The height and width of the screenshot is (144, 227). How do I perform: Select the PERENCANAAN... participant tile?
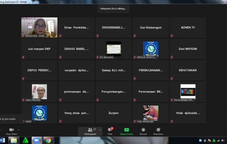[x=151, y=70]
